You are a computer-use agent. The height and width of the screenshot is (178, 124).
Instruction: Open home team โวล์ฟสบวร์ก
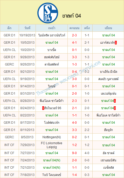[x=52, y=122]
